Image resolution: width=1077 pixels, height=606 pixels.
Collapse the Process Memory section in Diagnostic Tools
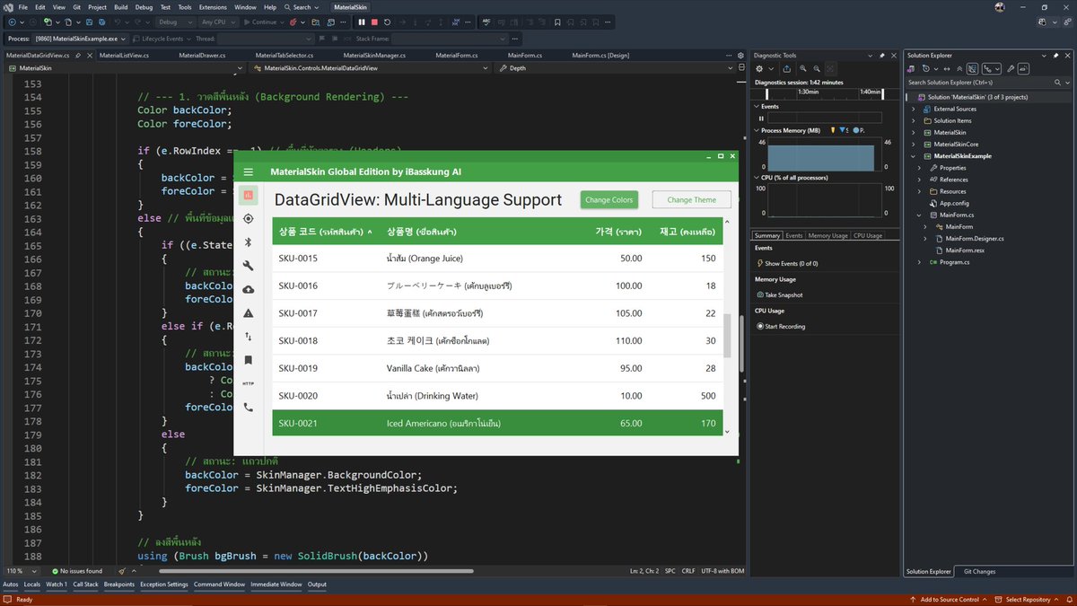755,130
